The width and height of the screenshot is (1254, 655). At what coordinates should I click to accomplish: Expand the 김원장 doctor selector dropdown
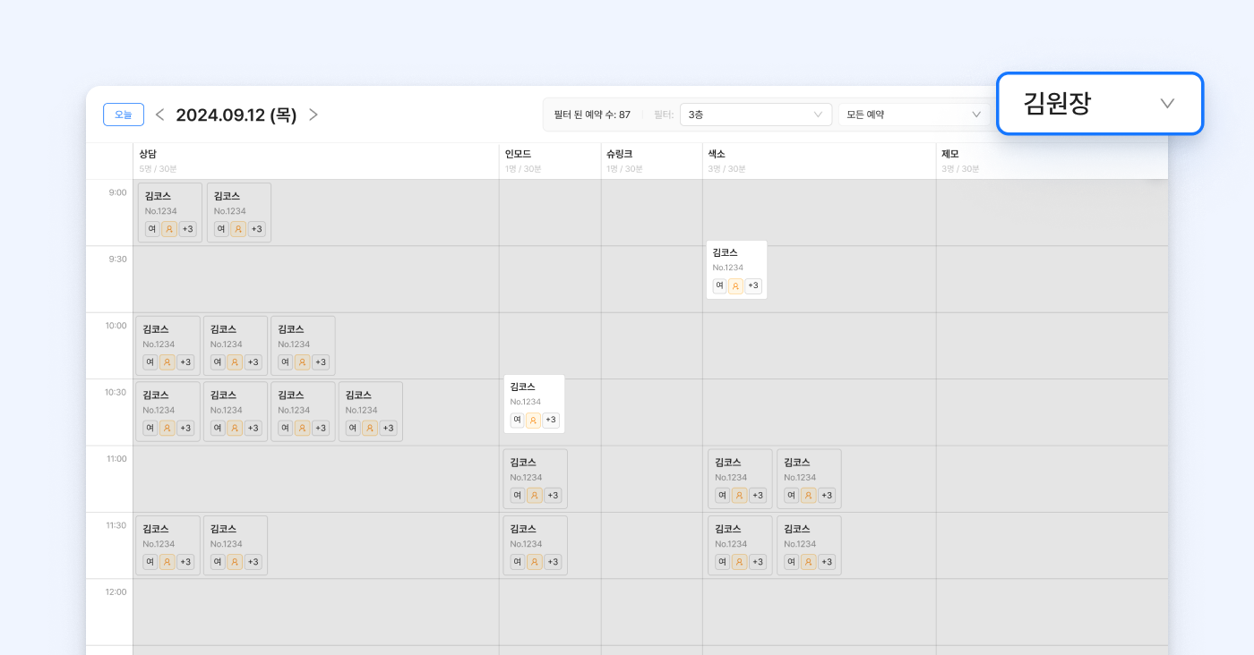1100,103
